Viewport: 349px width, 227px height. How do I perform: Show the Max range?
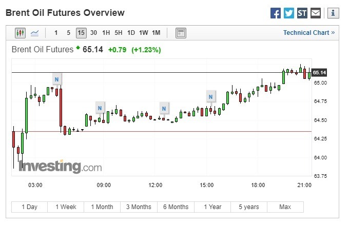click(x=285, y=207)
